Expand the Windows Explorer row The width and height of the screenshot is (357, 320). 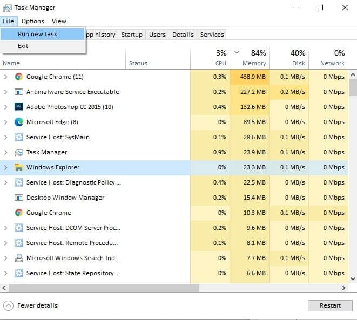pyautogui.click(x=6, y=167)
